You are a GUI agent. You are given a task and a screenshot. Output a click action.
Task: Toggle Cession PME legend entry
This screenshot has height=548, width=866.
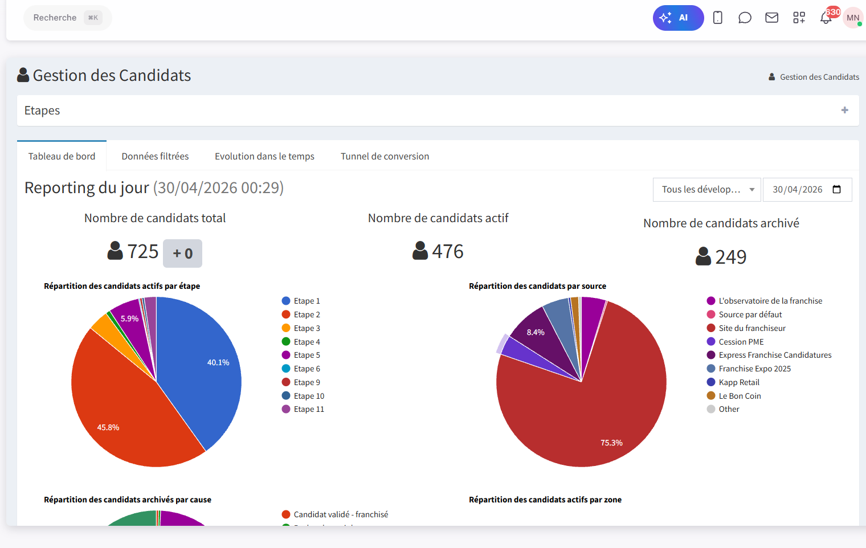click(x=735, y=342)
